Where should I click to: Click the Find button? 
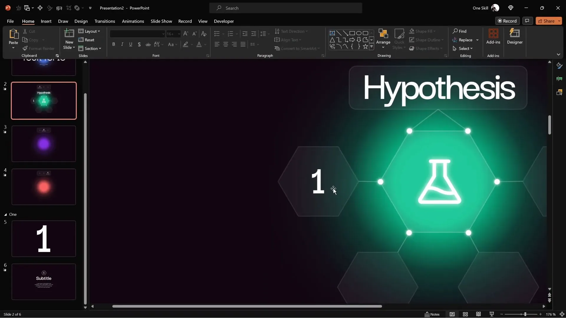pos(460,31)
